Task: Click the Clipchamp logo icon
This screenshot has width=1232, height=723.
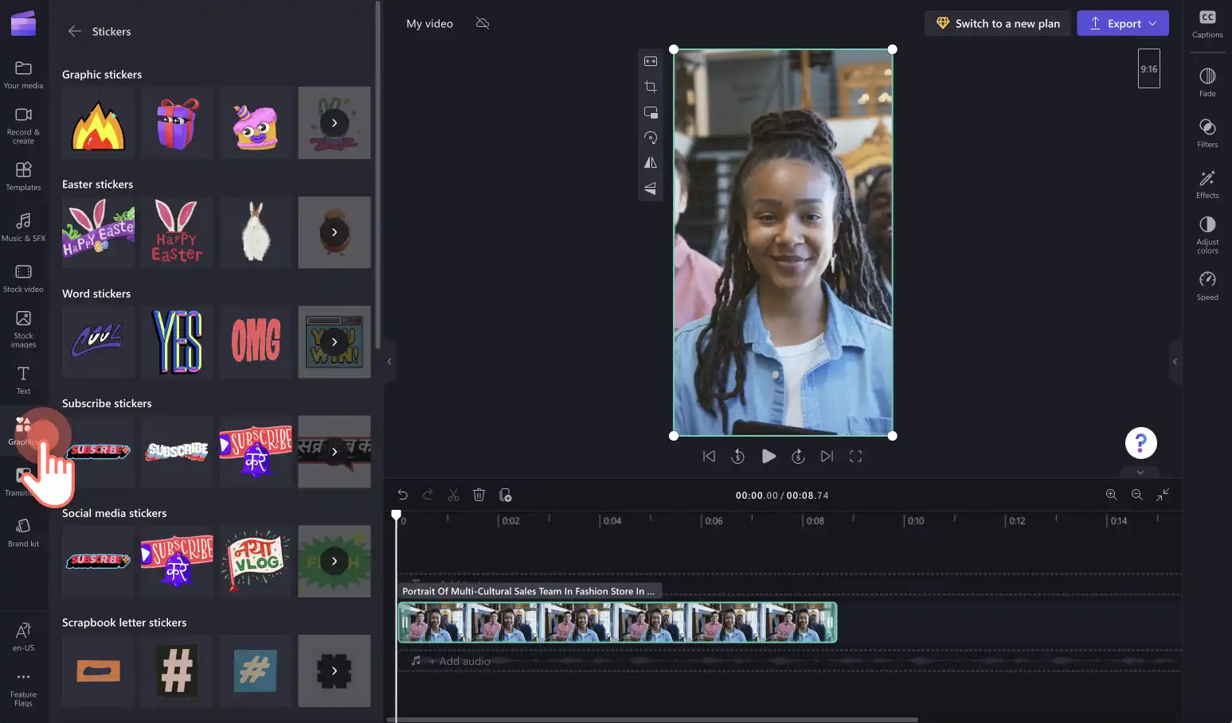Action: coord(23,24)
